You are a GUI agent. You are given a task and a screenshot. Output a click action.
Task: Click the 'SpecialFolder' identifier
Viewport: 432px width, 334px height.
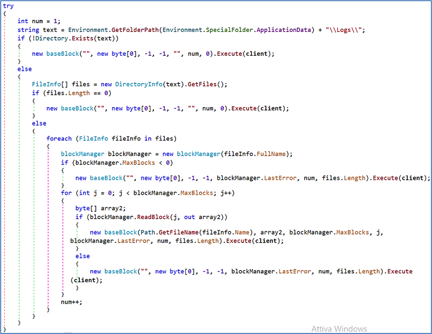(x=229, y=30)
